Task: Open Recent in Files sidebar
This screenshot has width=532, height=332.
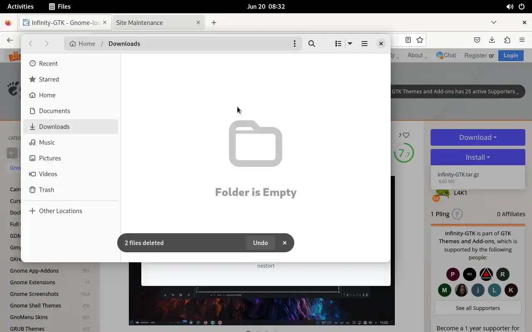Action: [71, 63]
